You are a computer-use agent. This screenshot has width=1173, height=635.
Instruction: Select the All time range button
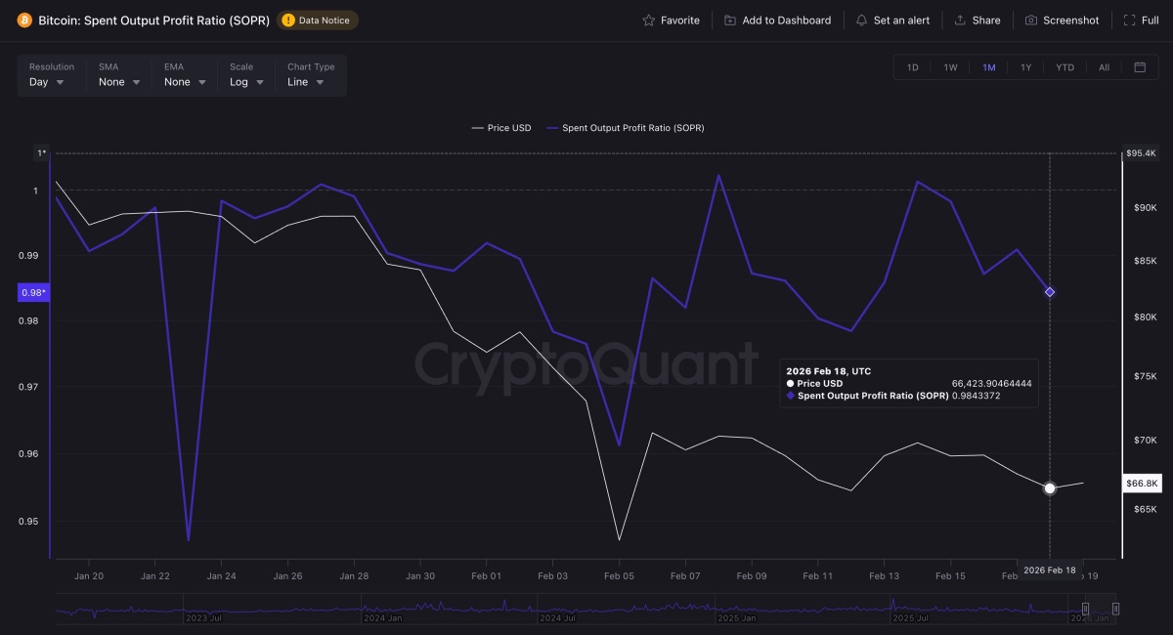click(x=1104, y=67)
